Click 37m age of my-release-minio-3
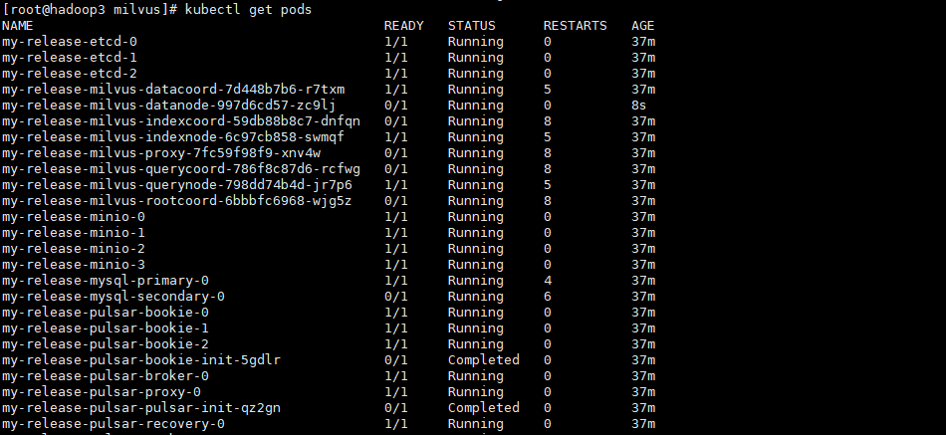Image resolution: width=946 pixels, height=435 pixels. (643, 264)
